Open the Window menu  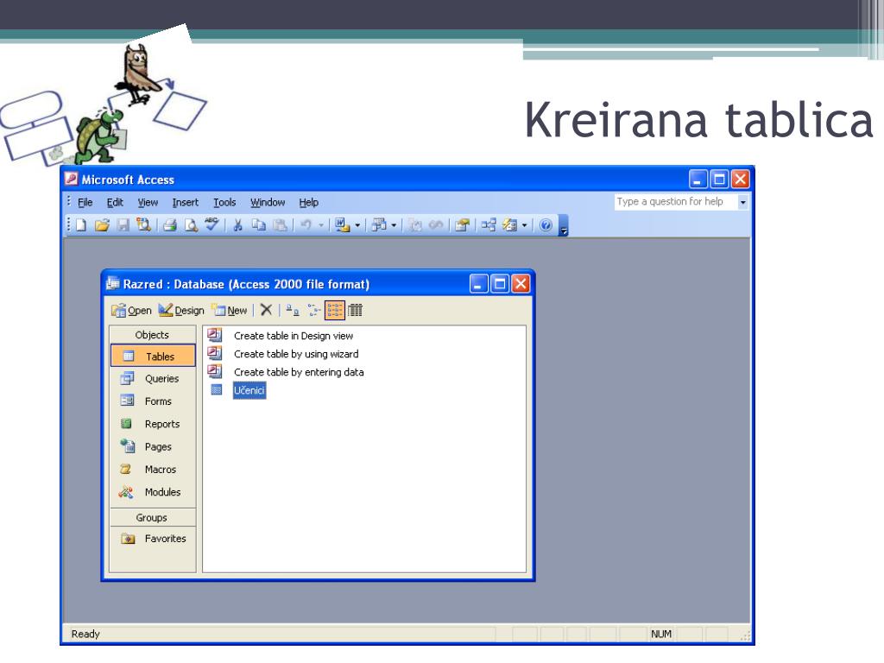pos(268,202)
